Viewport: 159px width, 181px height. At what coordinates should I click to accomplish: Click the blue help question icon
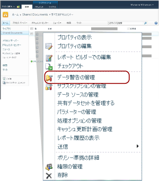tap(156, 23)
